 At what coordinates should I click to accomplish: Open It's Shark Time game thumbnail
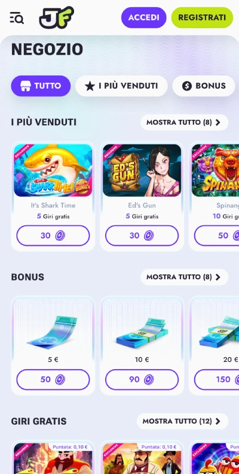pos(53,171)
